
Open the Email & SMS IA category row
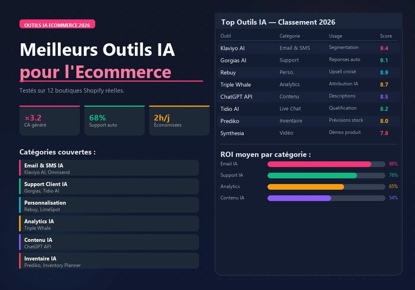pos(109,168)
